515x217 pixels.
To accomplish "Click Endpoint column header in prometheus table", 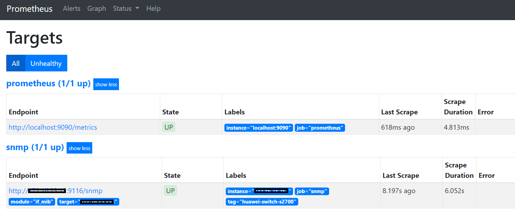I will coord(24,112).
